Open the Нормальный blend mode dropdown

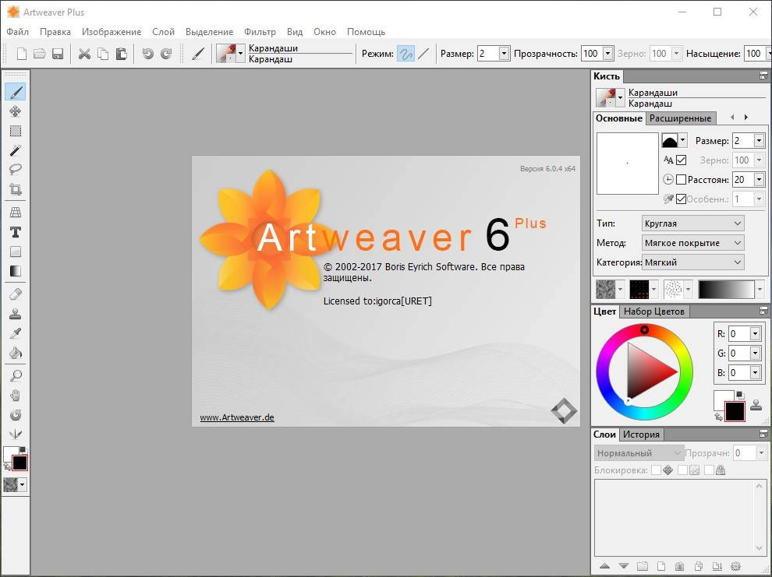638,452
